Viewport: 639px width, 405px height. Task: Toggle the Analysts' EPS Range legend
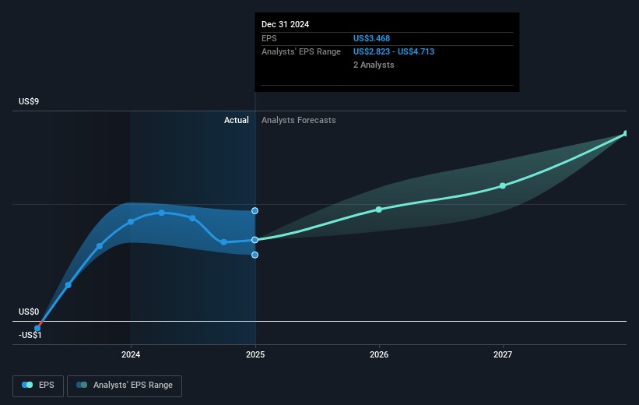pos(125,385)
